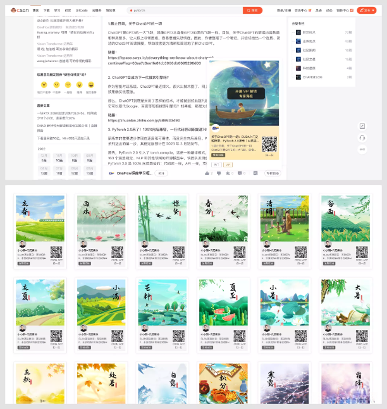The height and width of the screenshot is (409, 387).
Task: Open the GitCode nav item
Action: pyautogui.click(x=82, y=11)
